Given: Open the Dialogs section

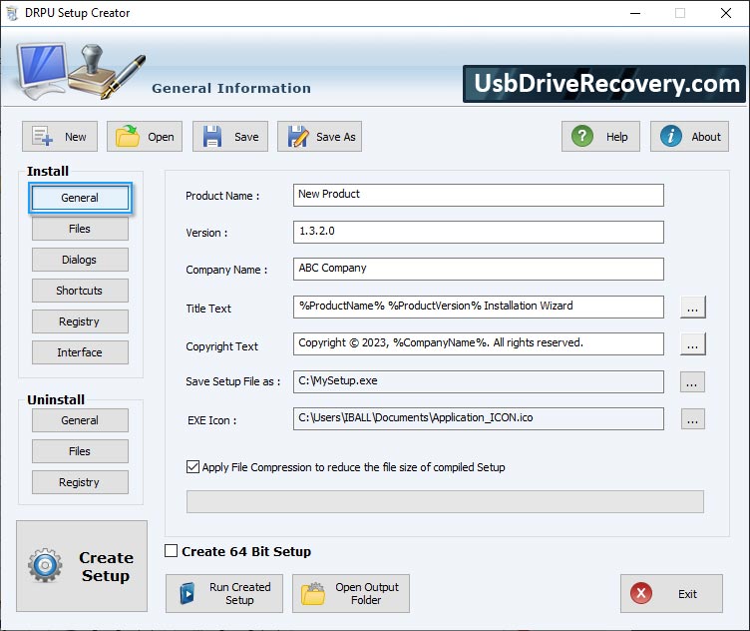Looking at the screenshot, I should [x=80, y=260].
